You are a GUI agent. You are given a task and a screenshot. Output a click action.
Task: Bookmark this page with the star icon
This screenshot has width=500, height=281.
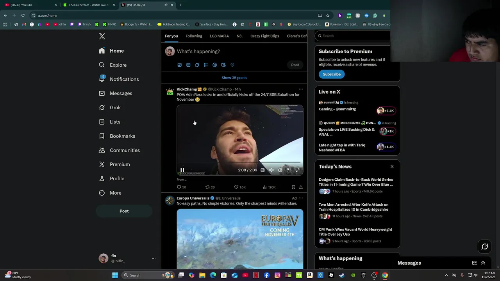click(x=328, y=16)
